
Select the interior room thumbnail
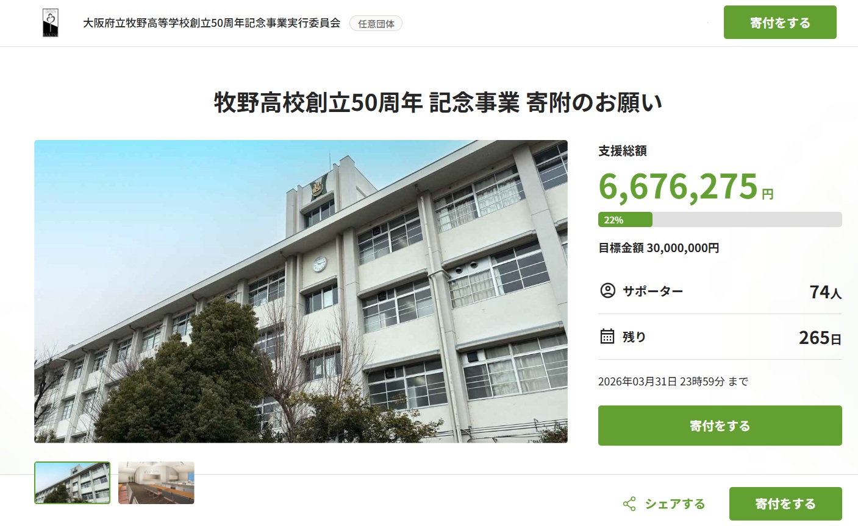[x=156, y=483]
